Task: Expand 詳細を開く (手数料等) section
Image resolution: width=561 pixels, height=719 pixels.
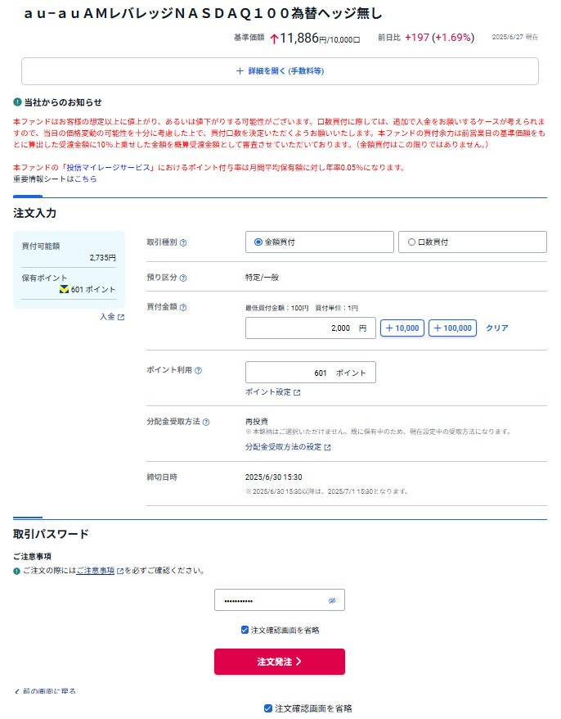Action: click(280, 71)
